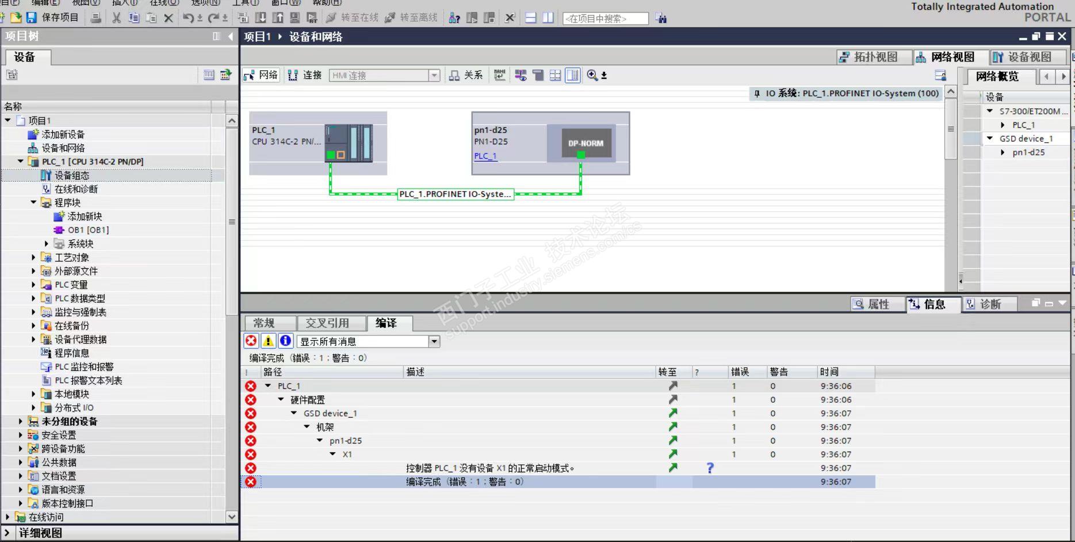Image resolution: width=1075 pixels, height=542 pixels.
Task: Click the DP-NORM device module image
Action: (x=586, y=143)
